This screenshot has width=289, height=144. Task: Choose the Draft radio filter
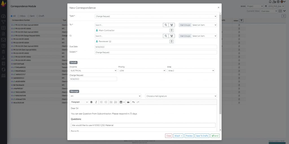(x=37, y=16)
